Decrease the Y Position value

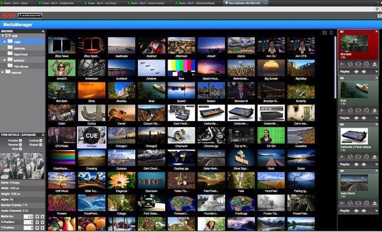[43, 228]
